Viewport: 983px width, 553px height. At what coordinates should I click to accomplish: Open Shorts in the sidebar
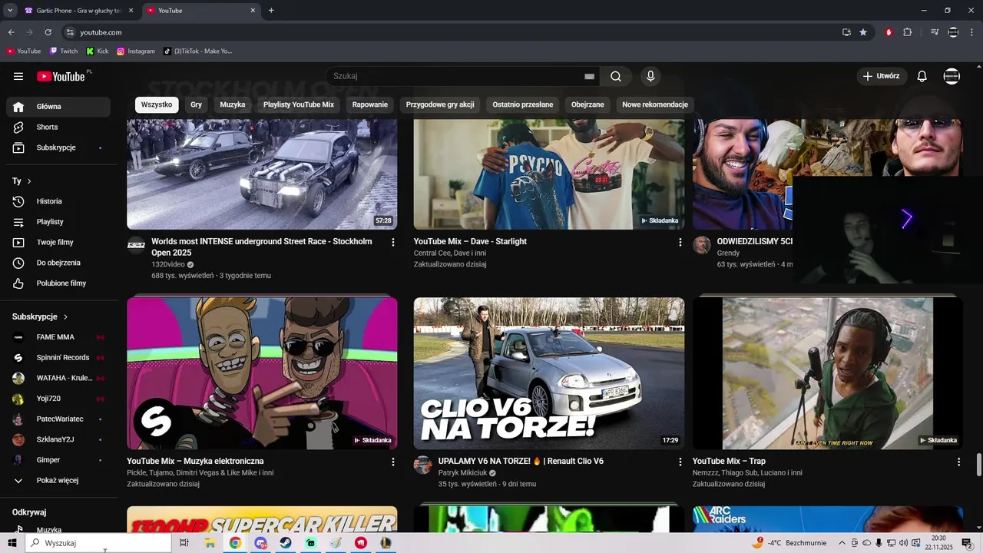[x=58, y=127]
